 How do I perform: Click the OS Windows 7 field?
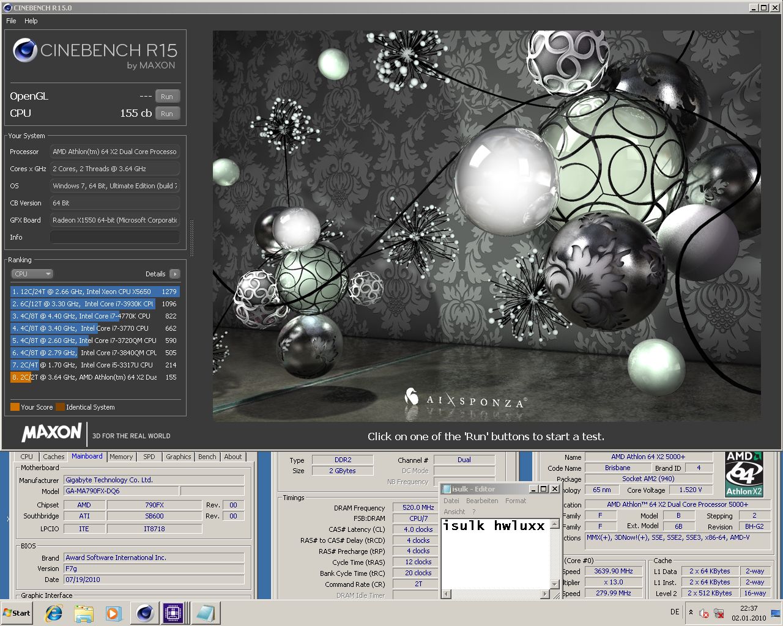115,186
